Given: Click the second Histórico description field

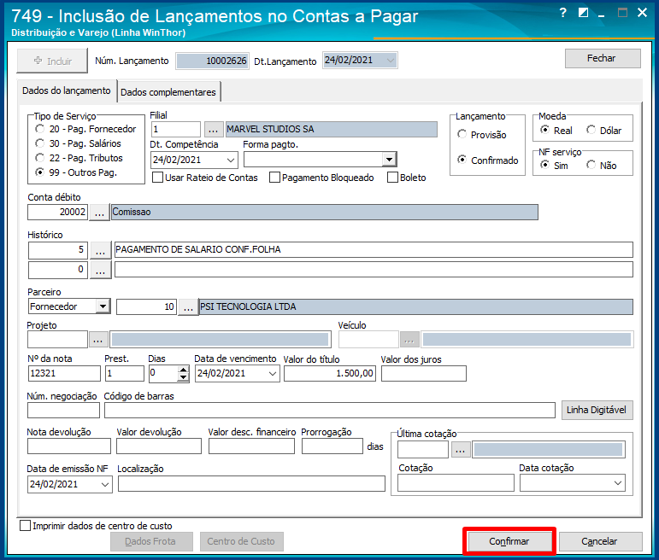Looking at the screenshot, I should coord(374,270).
